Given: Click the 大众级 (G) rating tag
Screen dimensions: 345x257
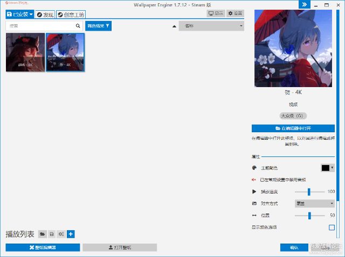Looking at the screenshot, I should (x=293, y=116).
